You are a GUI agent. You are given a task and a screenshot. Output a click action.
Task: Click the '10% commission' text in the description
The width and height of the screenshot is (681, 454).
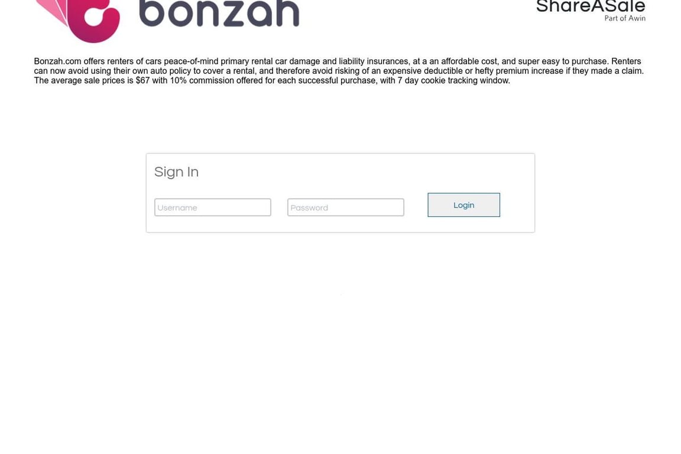202,80
